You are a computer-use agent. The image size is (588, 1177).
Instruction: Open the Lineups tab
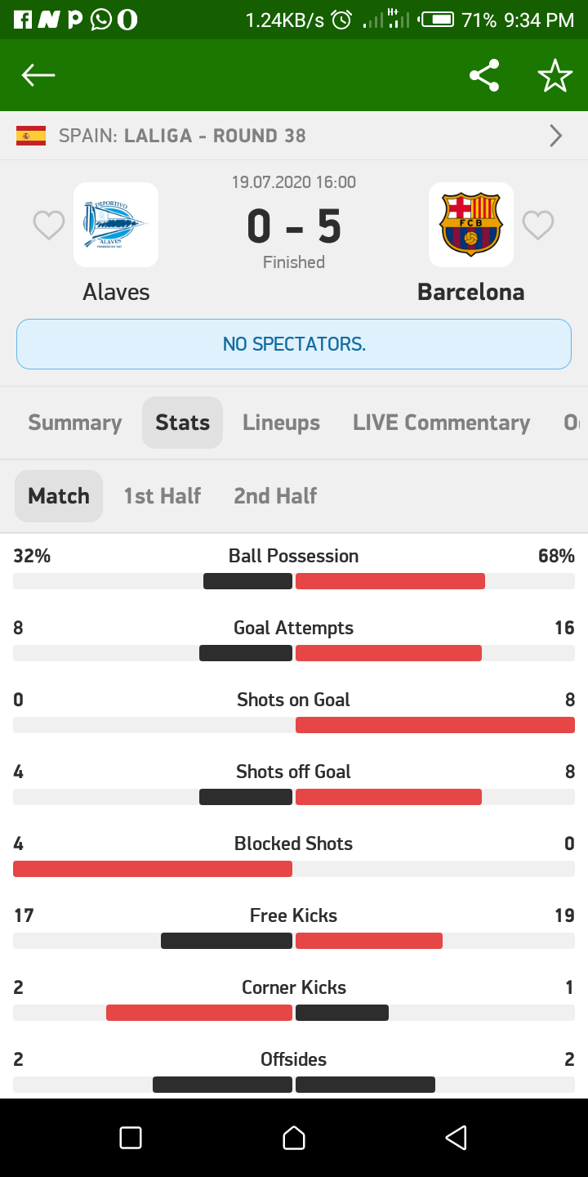pos(281,423)
